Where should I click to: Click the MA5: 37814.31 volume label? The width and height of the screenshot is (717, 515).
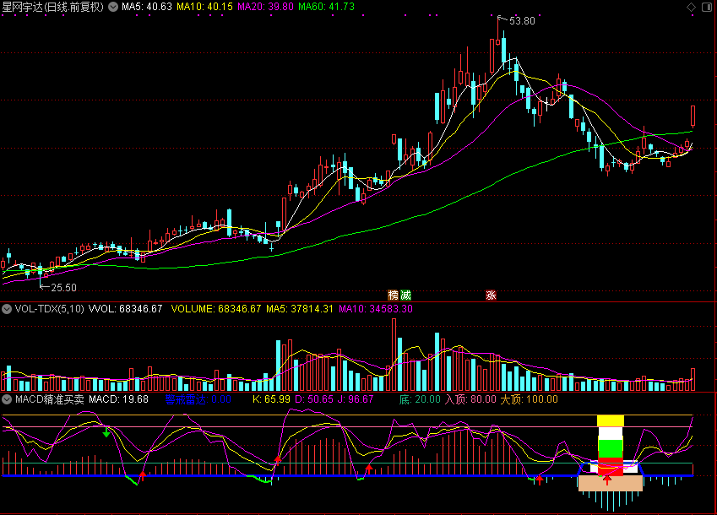pyautogui.click(x=300, y=309)
